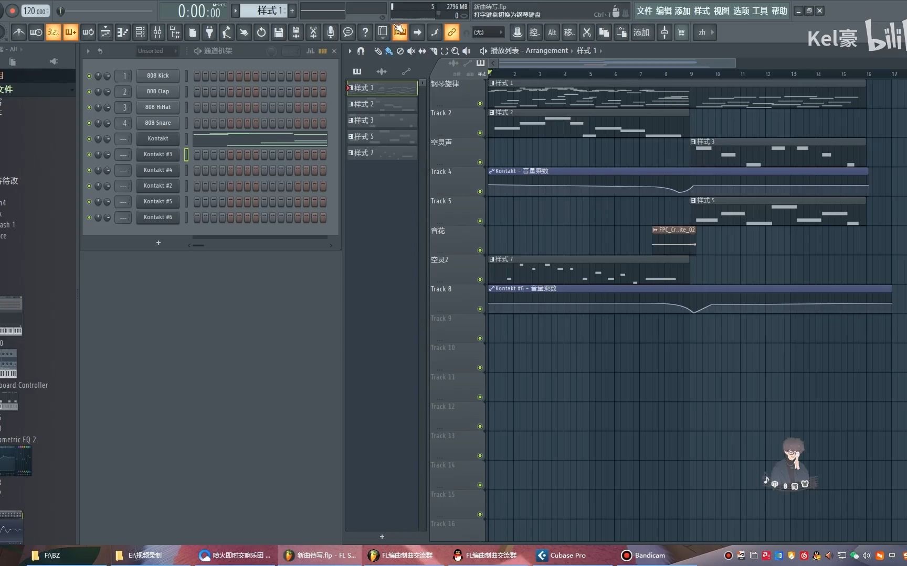Adjust the 808 Kick channel volume knob
This screenshot has width=907, height=566.
(107, 76)
